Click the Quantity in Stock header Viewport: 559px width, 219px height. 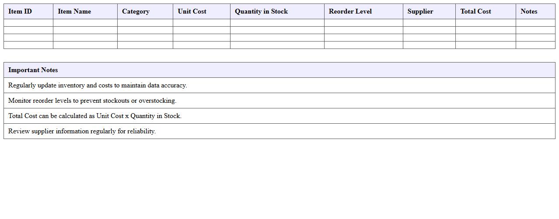click(x=261, y=11)
